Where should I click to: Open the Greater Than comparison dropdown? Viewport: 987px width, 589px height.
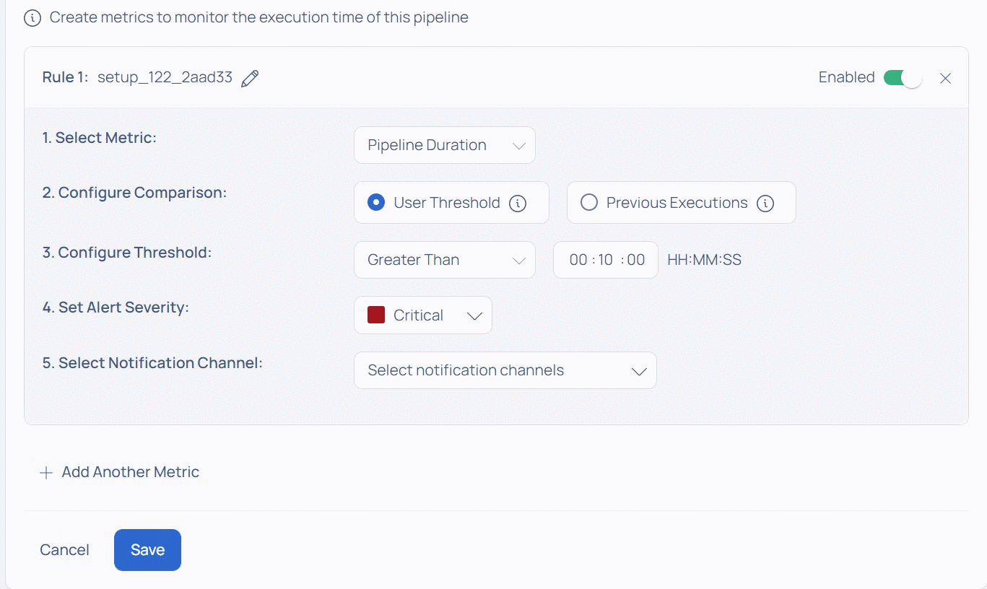click(445, 260)
